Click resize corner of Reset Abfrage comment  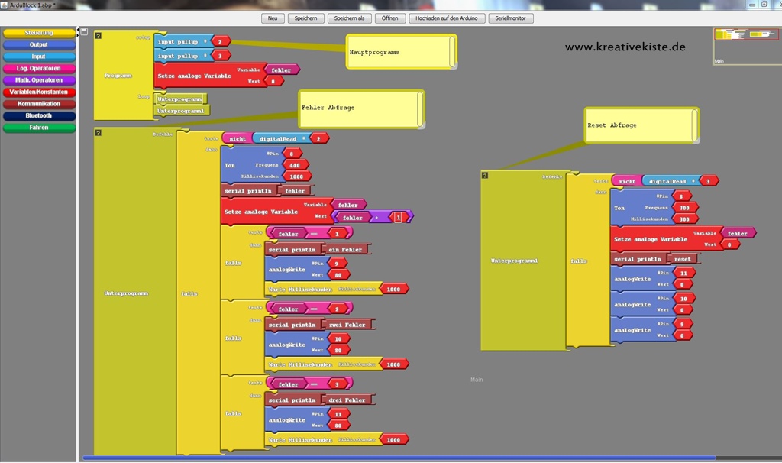pos(695,139)
